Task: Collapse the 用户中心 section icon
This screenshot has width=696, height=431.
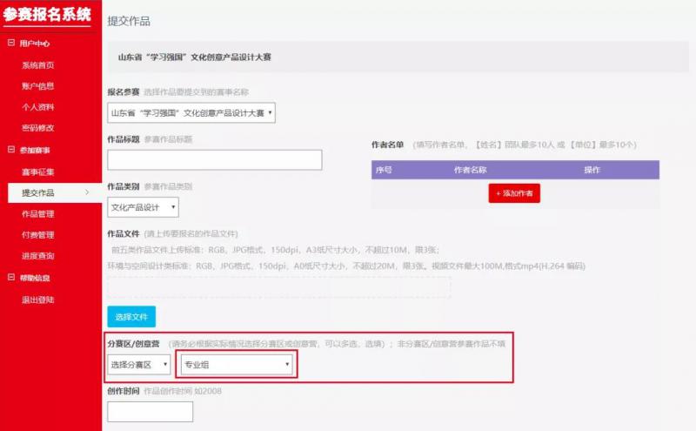Action: (x=11, y=43)
